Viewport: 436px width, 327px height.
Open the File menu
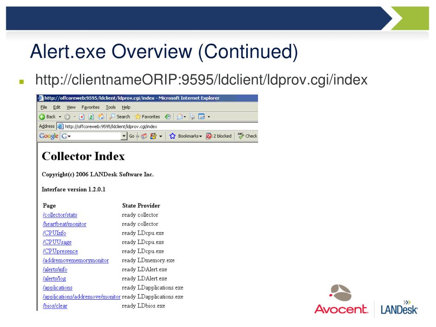pos(44,107)
